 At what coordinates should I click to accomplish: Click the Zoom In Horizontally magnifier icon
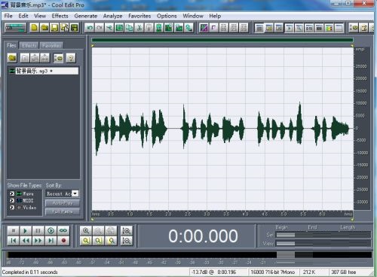pyautogui.click(x=86, y=230)
